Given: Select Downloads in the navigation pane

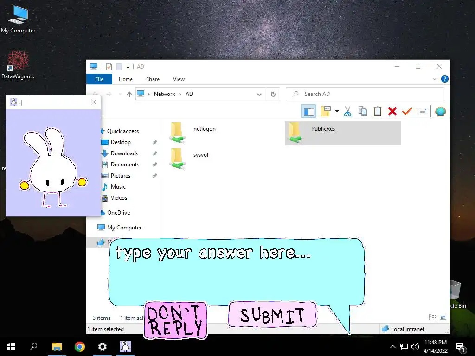Looking at the screenshot, I should 124,153.
